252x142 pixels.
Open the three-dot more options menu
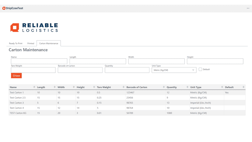tap(248, 8)
